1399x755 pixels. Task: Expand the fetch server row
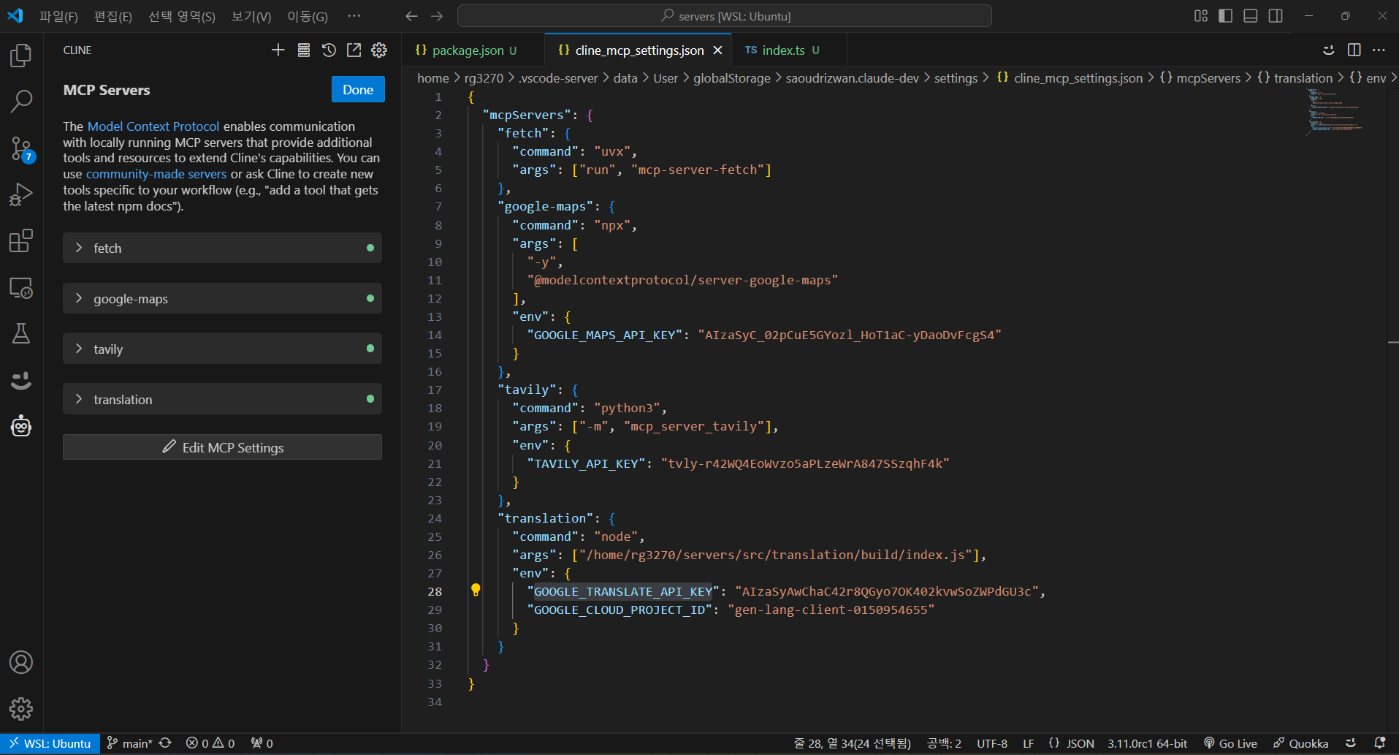tap(222, 248)
